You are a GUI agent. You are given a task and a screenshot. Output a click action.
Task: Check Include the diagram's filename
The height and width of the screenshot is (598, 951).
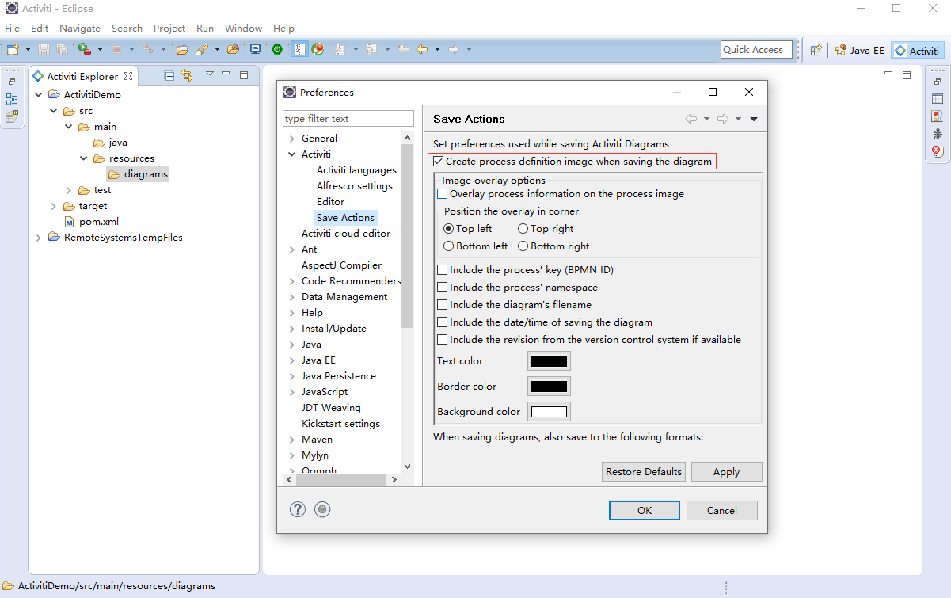(x=443, y=305)
